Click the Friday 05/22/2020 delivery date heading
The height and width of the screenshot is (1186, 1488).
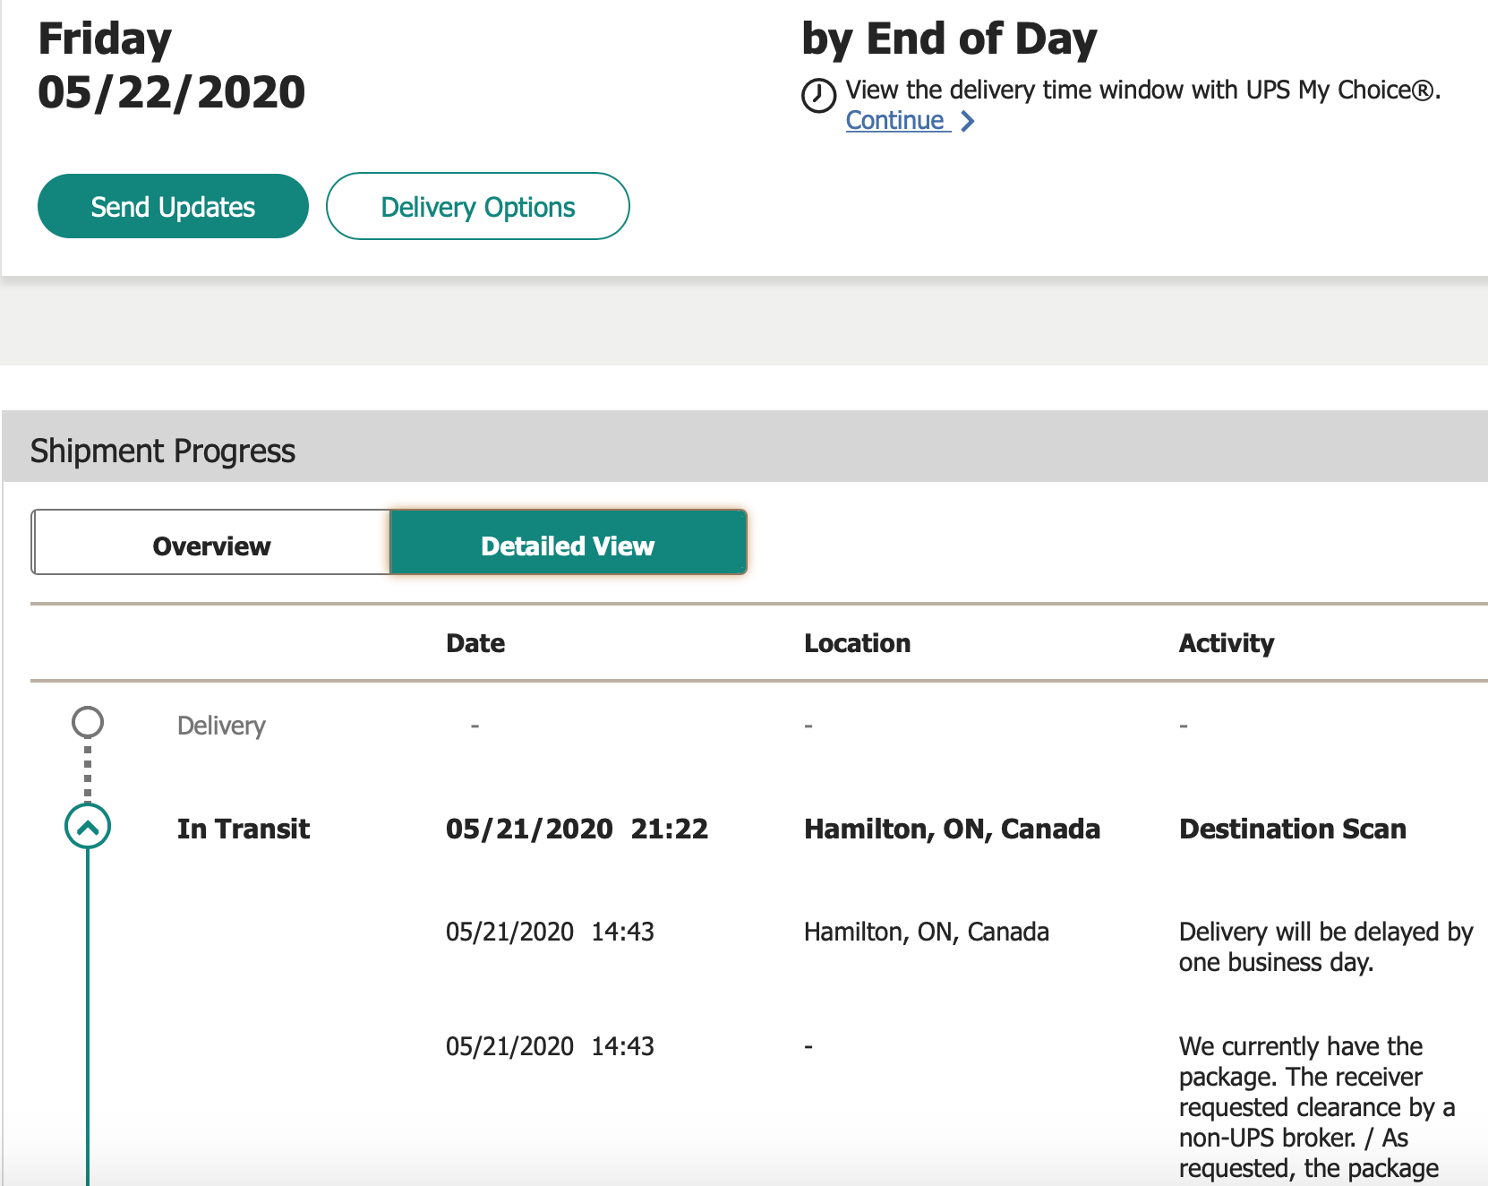[171, 65]
